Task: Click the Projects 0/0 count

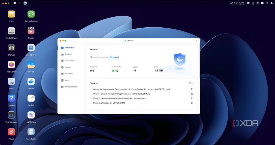Action: (92, 71)
